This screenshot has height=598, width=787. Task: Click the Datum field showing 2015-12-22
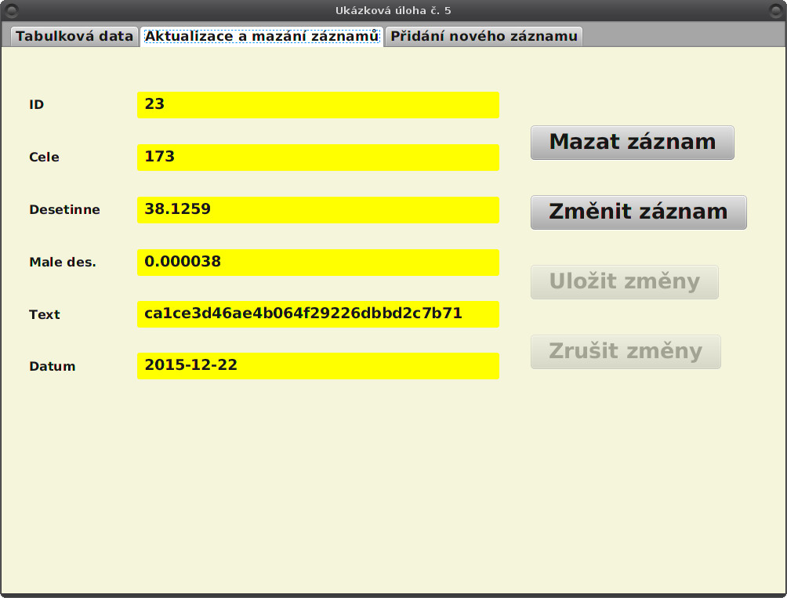(318, 366)
